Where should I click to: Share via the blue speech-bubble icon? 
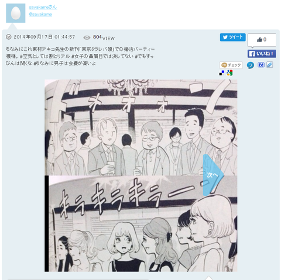(x=251, y=65)
